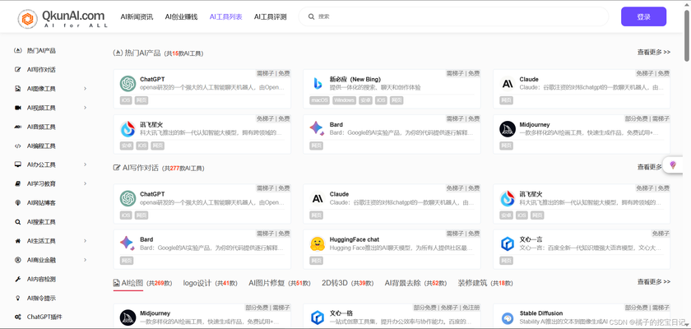Expand the AI办公工具 sidebar category
Image resolution: width=691 pixels, height=329 pixels.
[x=85, y=164]
